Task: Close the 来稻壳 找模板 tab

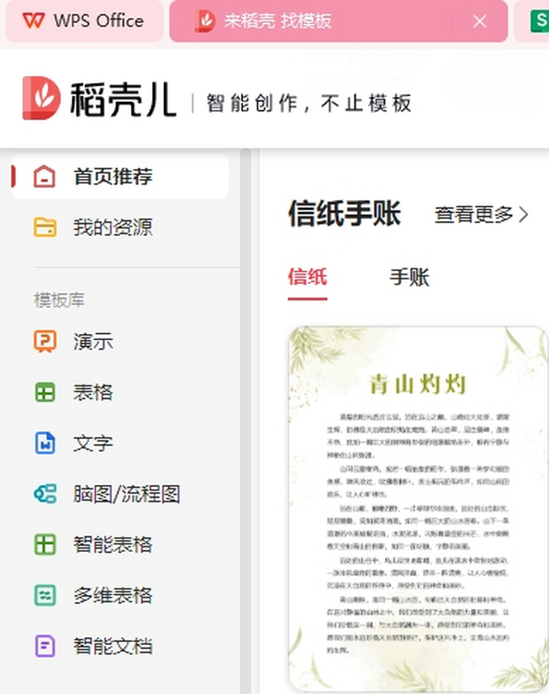Action: (x=479, y=21)
